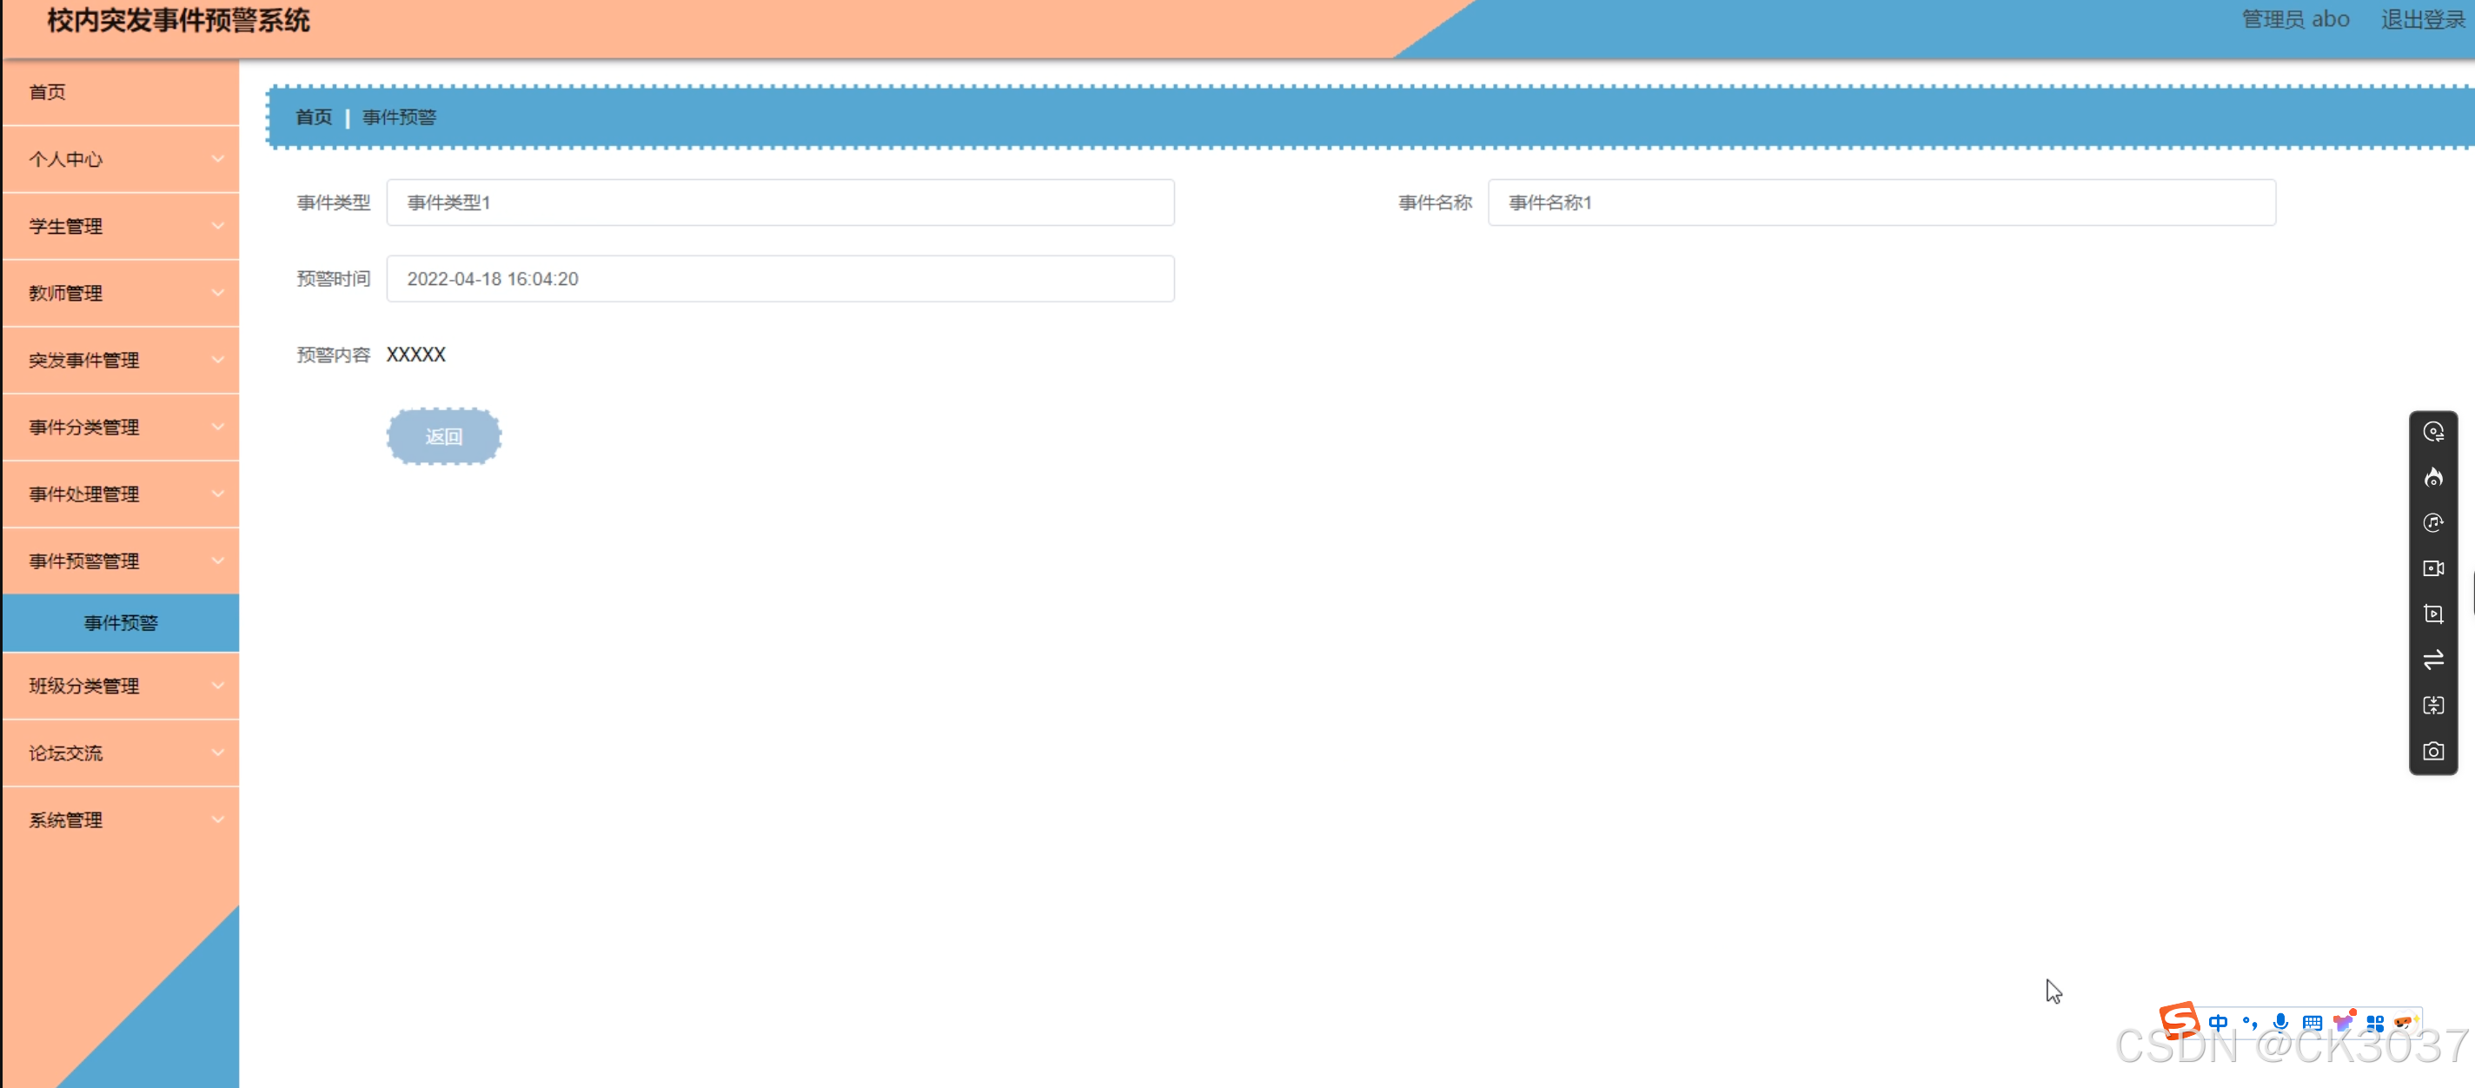2475x1088 pixels.
Task: Click the 首页 breadcrumb link
Action: pyautogui.click(x=313, y=117)
